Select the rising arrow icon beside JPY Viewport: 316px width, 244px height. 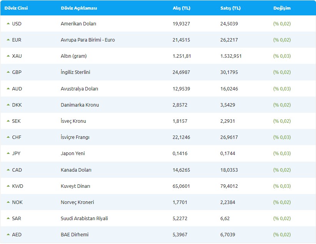8,153
